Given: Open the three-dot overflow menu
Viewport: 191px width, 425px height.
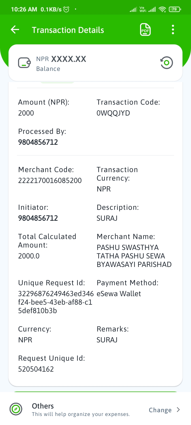Looking at the screenshot, I should point(173,29).
